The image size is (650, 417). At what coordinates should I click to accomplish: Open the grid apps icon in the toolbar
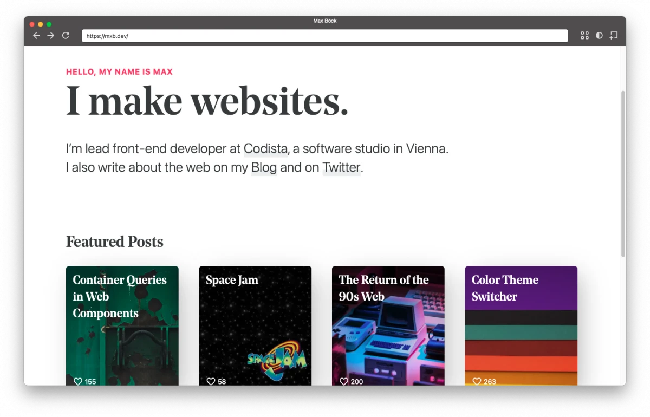(x=584, y=36)
